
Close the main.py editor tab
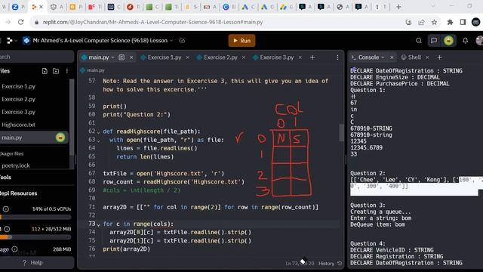click(131, 57)
